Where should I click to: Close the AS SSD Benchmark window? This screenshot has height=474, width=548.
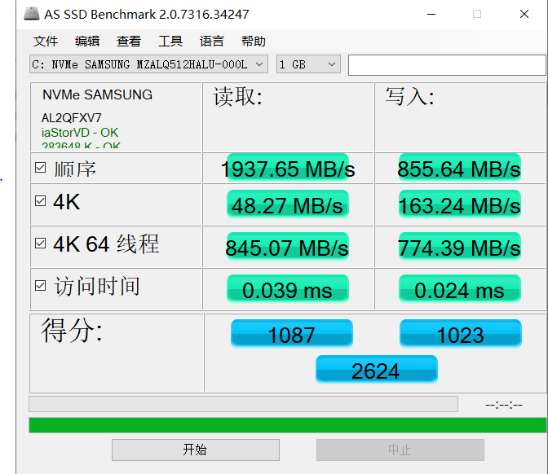point(524,14)
